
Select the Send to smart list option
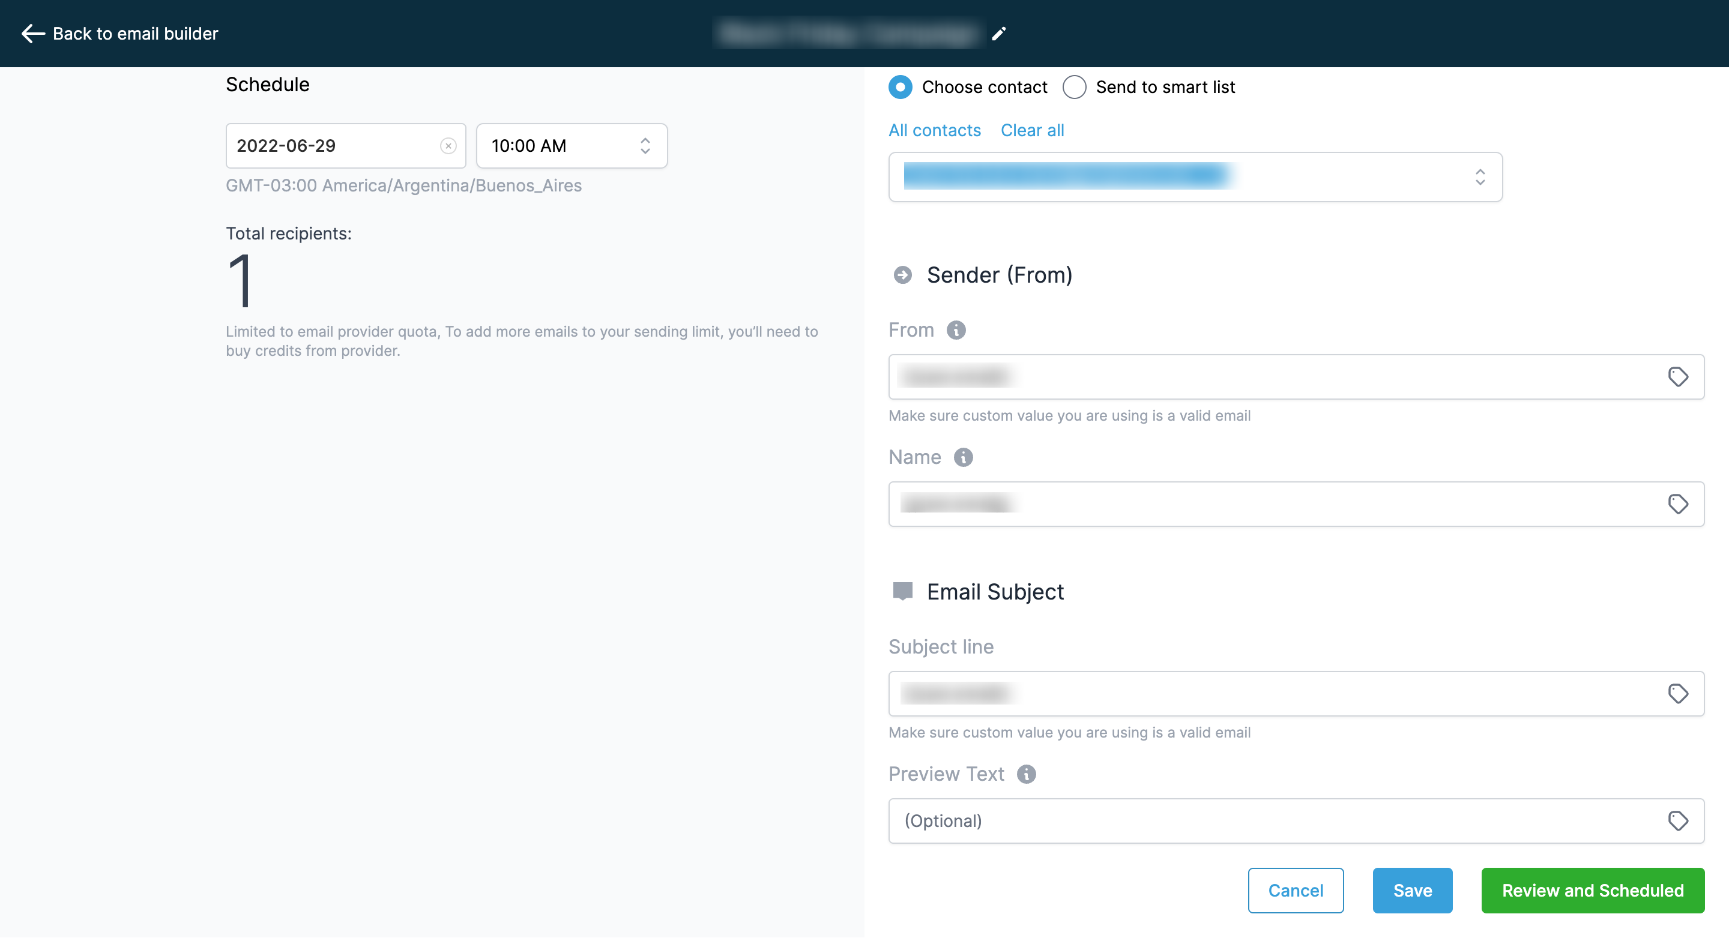coord(1074,87)
